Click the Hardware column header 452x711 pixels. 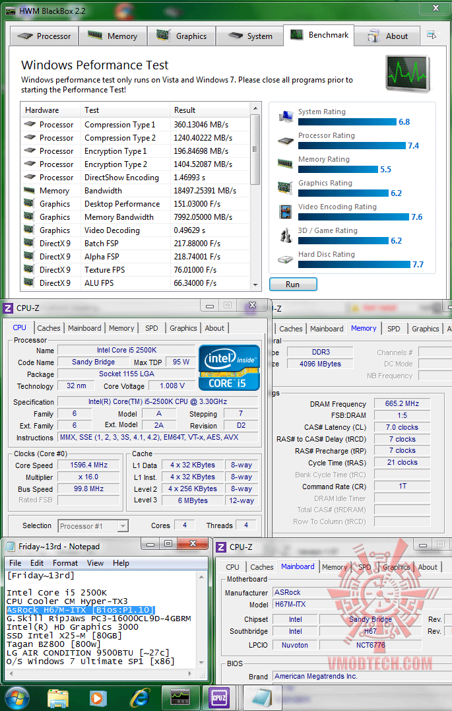click(50, 110)
